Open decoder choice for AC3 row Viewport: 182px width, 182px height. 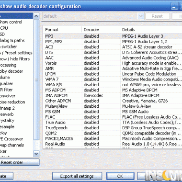click(91, 47)
